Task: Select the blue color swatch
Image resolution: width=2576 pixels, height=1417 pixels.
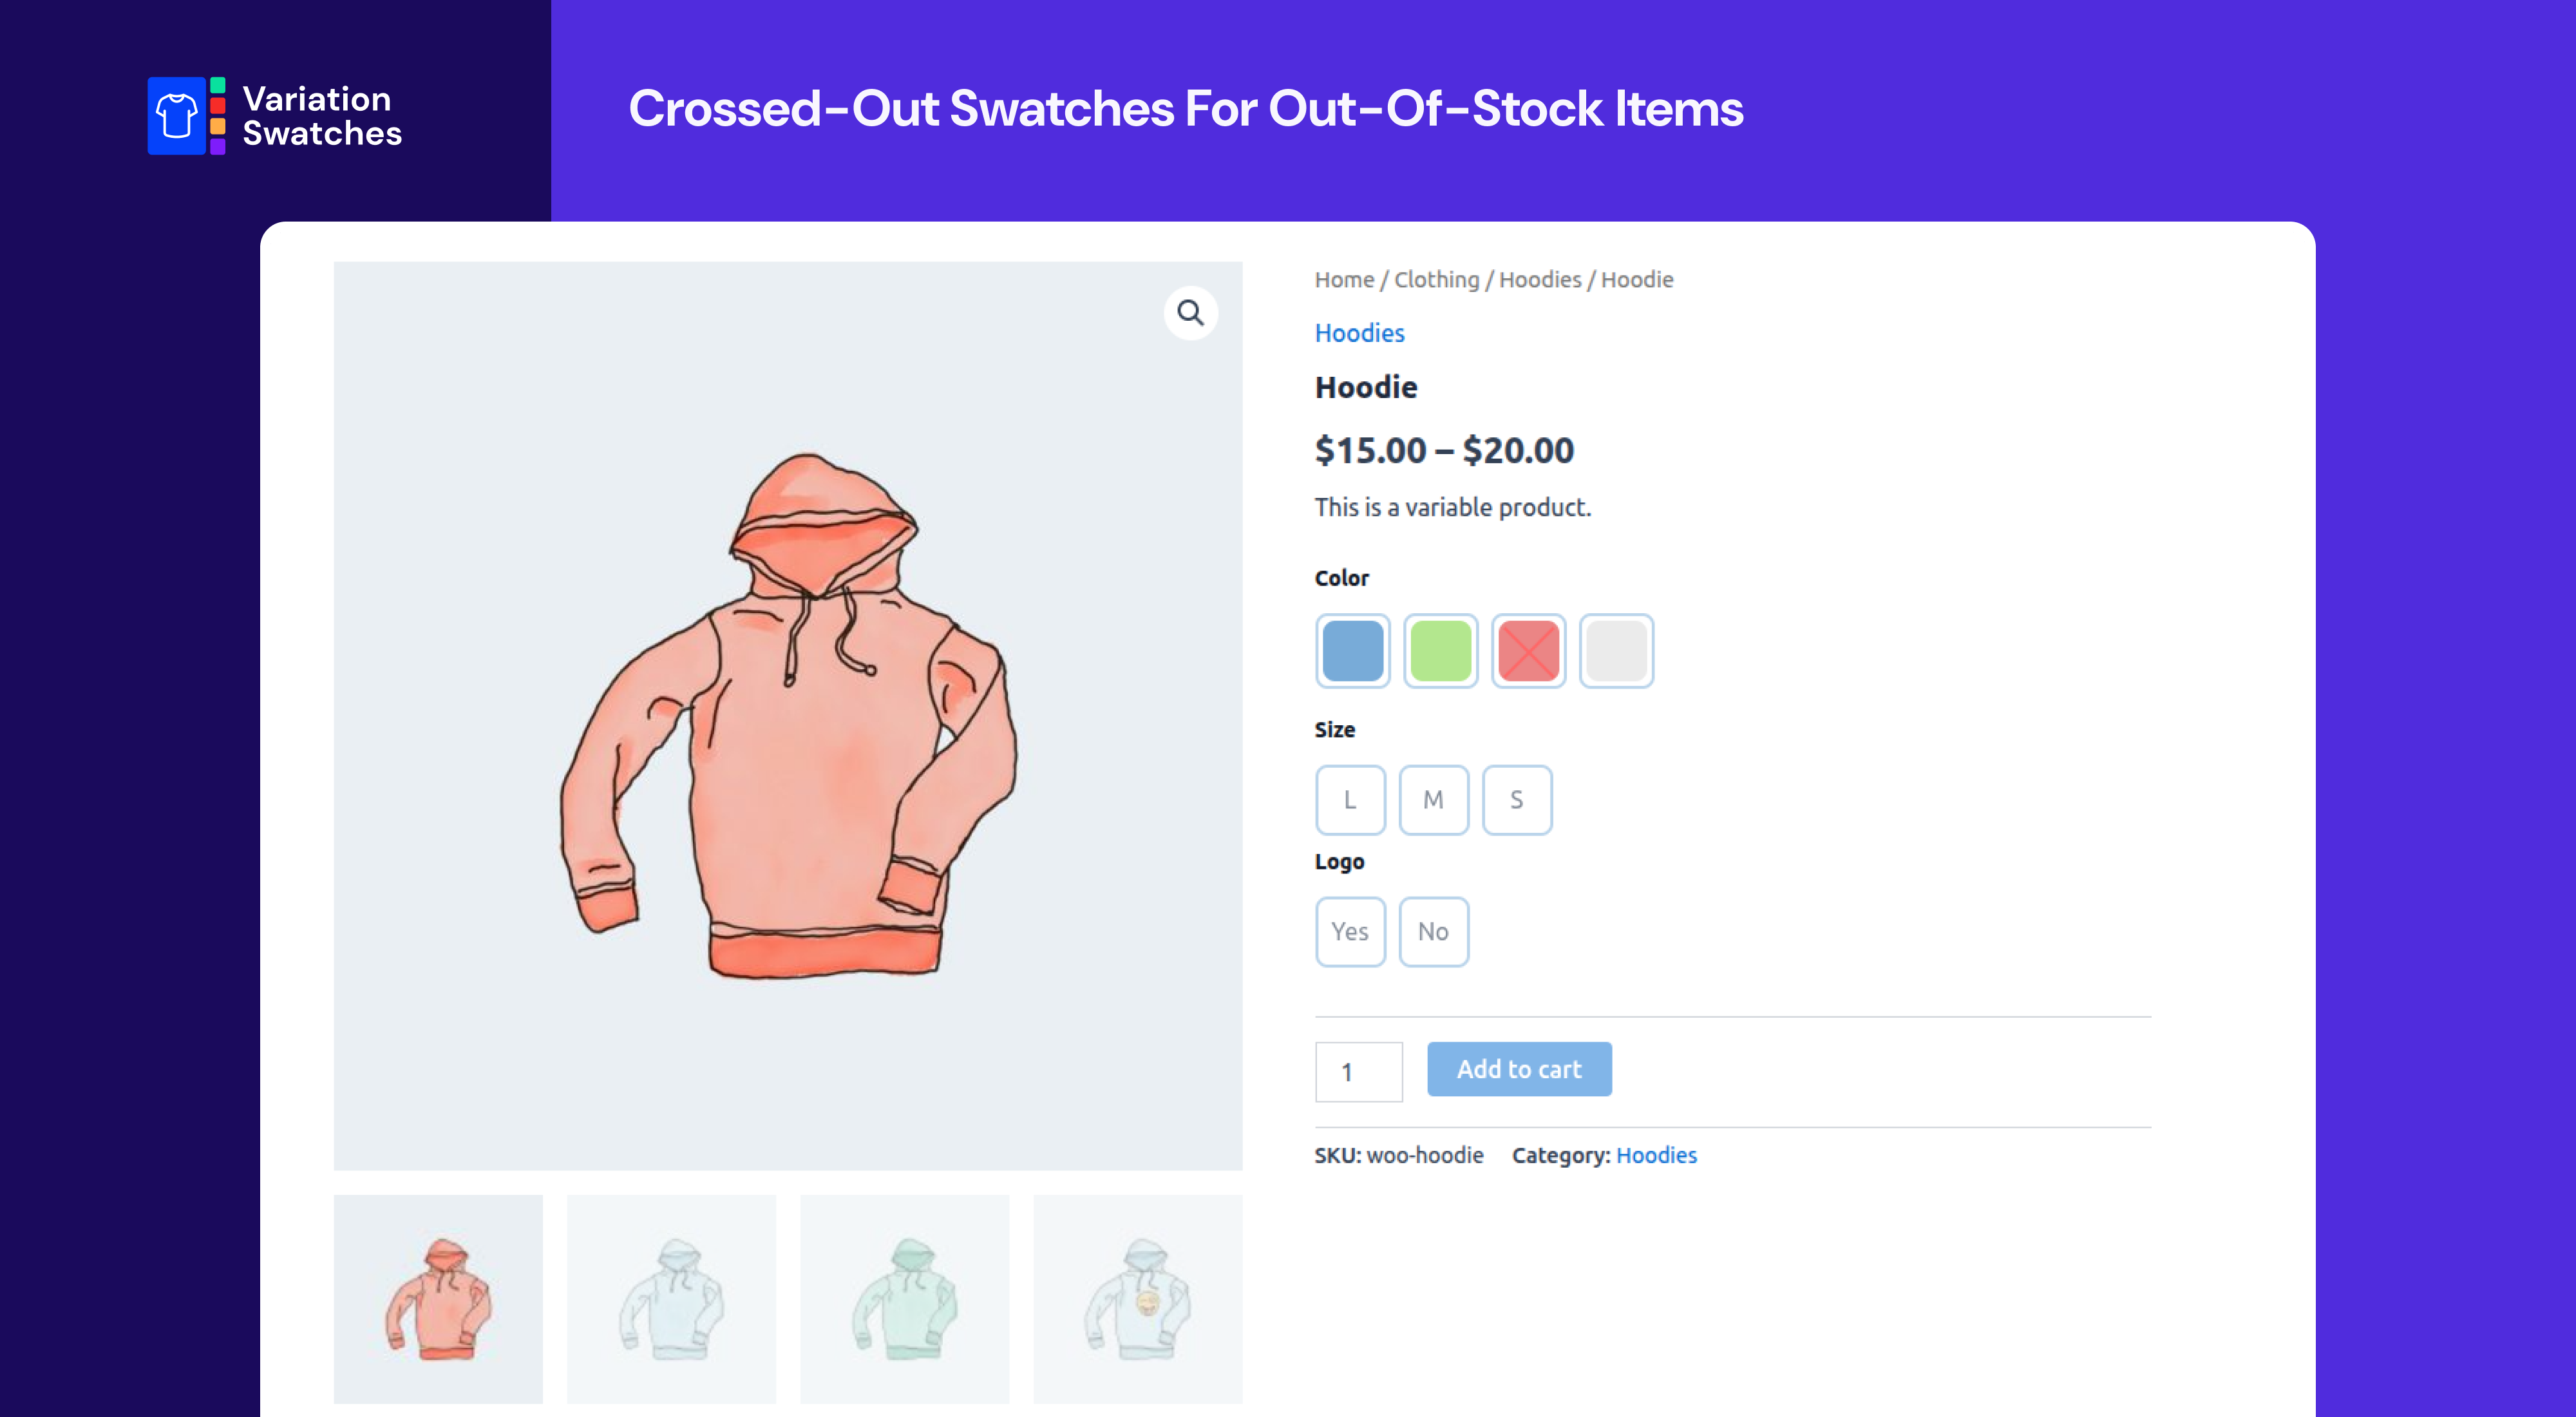Action: pyautogui.click(x=1352, y=651)
